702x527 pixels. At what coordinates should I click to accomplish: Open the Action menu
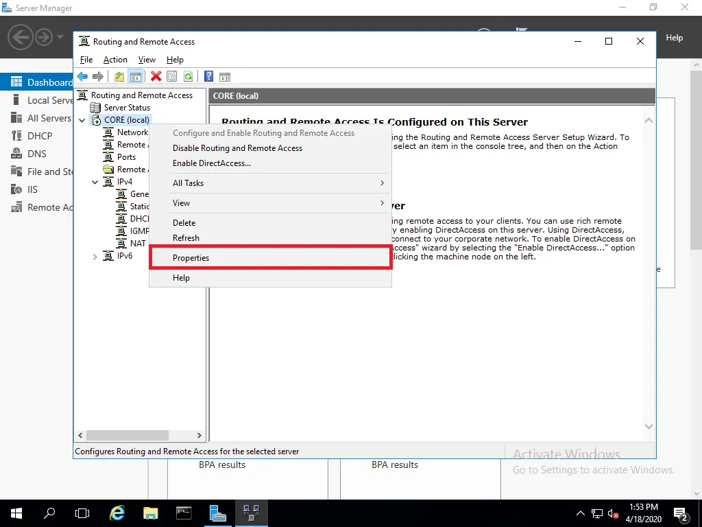pos(115,60)
